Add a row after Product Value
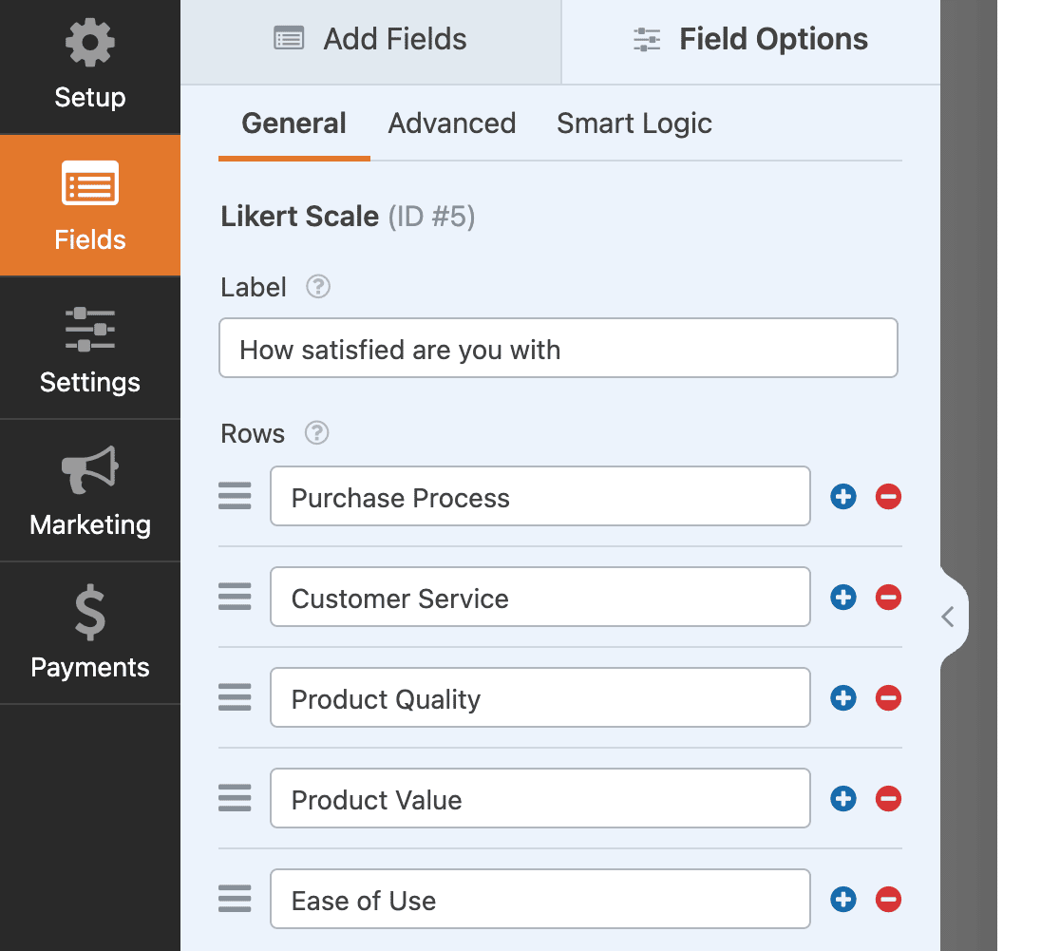 [843, 799]
